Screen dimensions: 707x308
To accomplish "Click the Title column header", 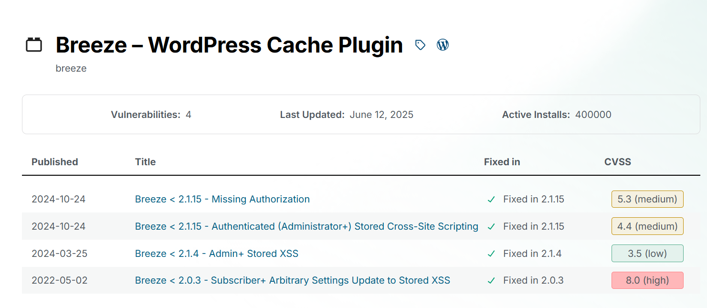I will pos(146,162).
